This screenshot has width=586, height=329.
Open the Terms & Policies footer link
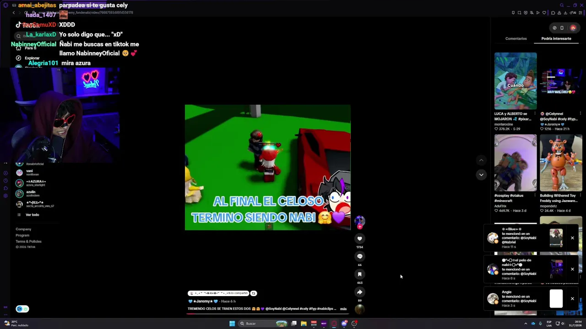pyautogui.click(x=28, y=241)
